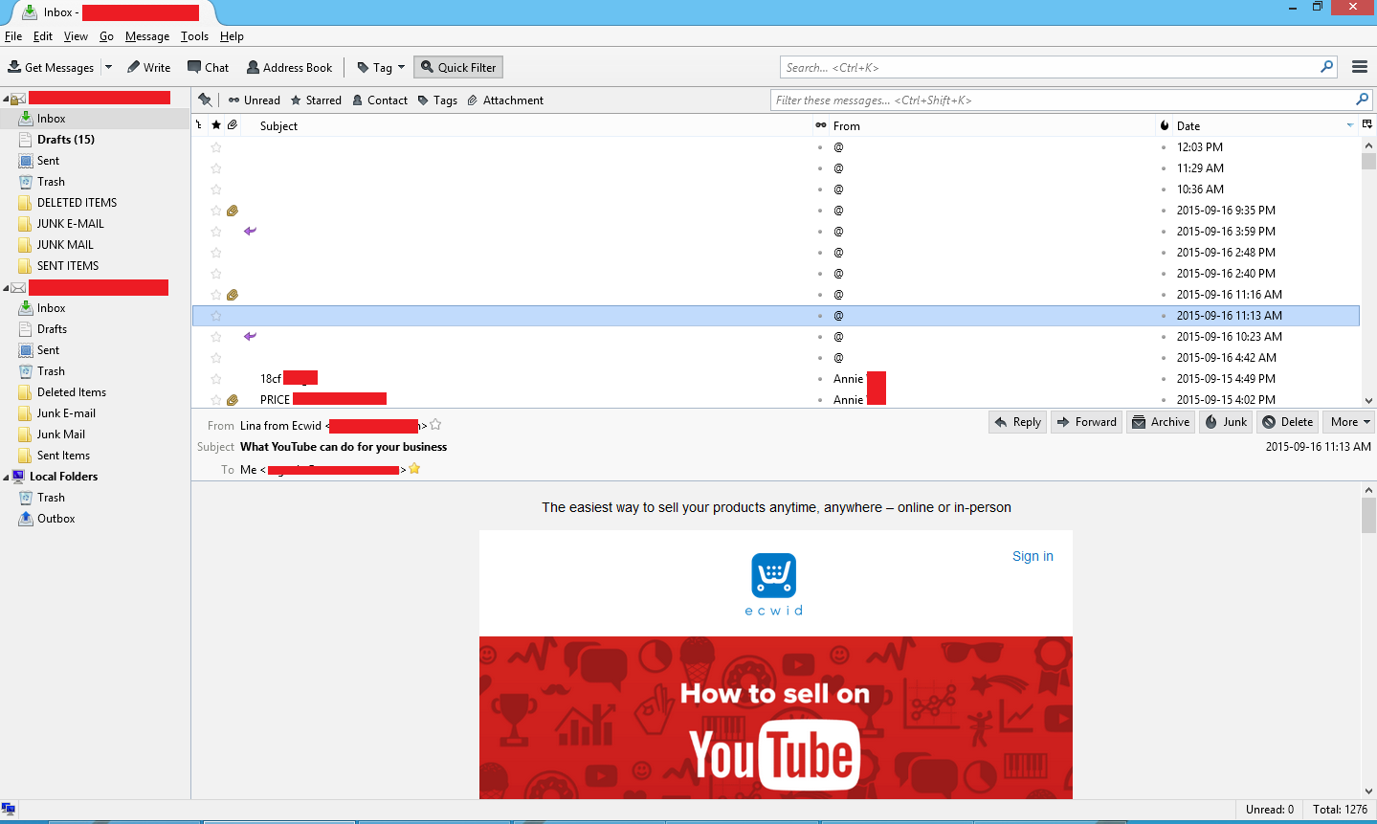Click the scroll down arrow of the message list
Image resolution: width=1377 pixels, height=824 pixels.
pos(1368,401)
